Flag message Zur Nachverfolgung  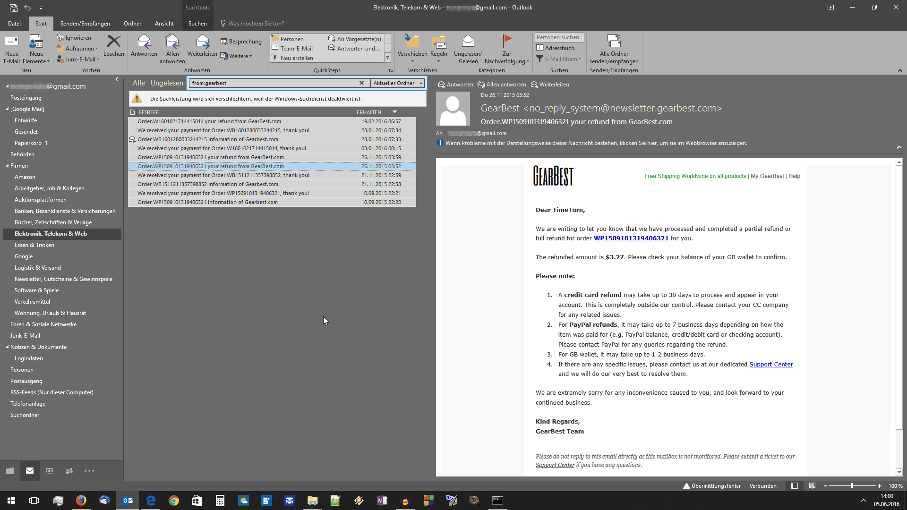click(x=507, y=49)
